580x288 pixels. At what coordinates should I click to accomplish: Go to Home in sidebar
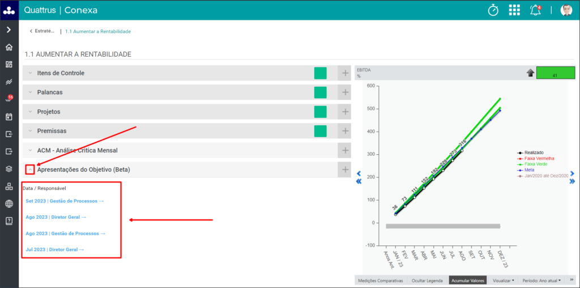[x=9, y=47]
